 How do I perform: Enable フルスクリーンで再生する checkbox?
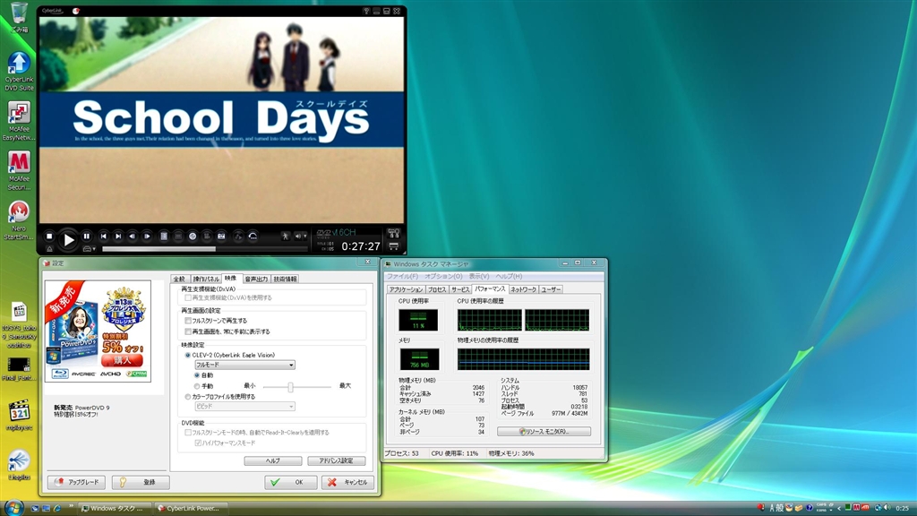[x=188, y=321]
